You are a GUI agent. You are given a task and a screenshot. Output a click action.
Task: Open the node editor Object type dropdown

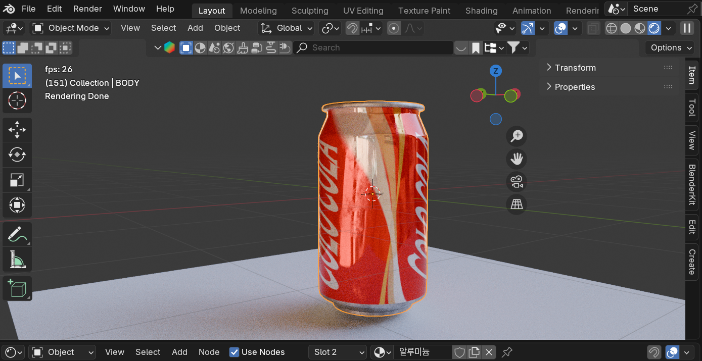point(63,352)
